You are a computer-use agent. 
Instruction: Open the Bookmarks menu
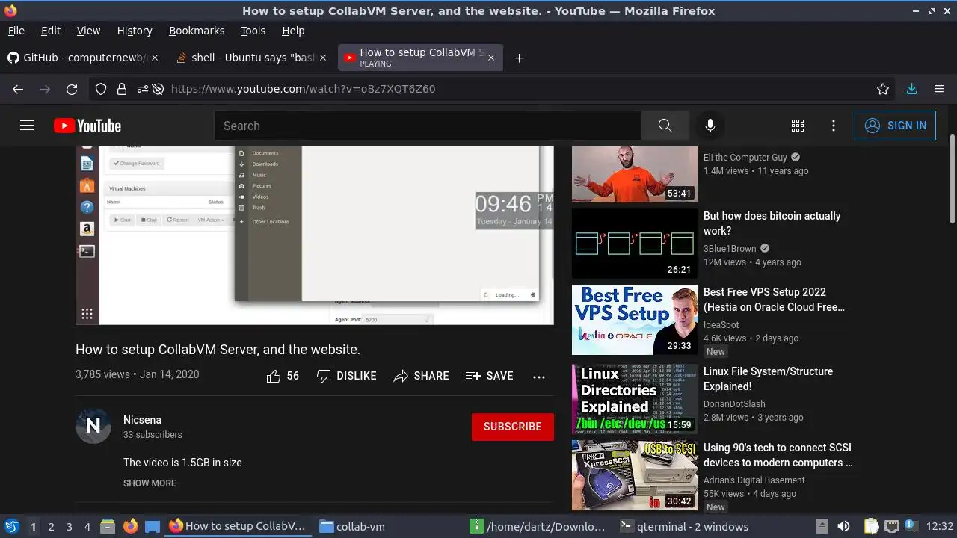[197, 31]
